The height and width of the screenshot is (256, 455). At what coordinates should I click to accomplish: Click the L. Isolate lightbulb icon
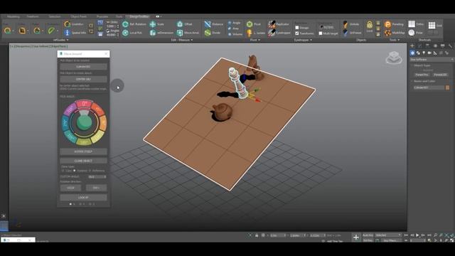(250, 33)
